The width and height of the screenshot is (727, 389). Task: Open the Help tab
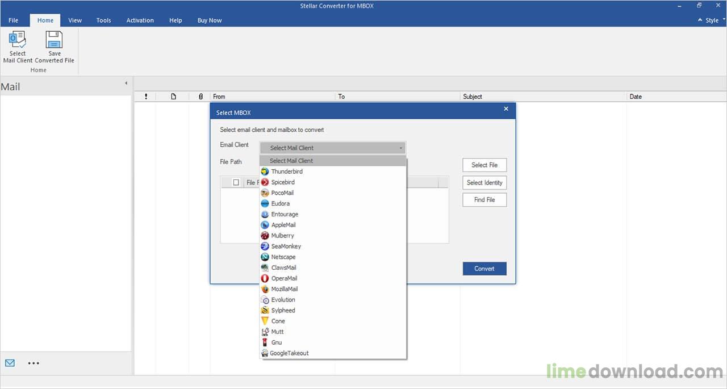coord(176,20)
